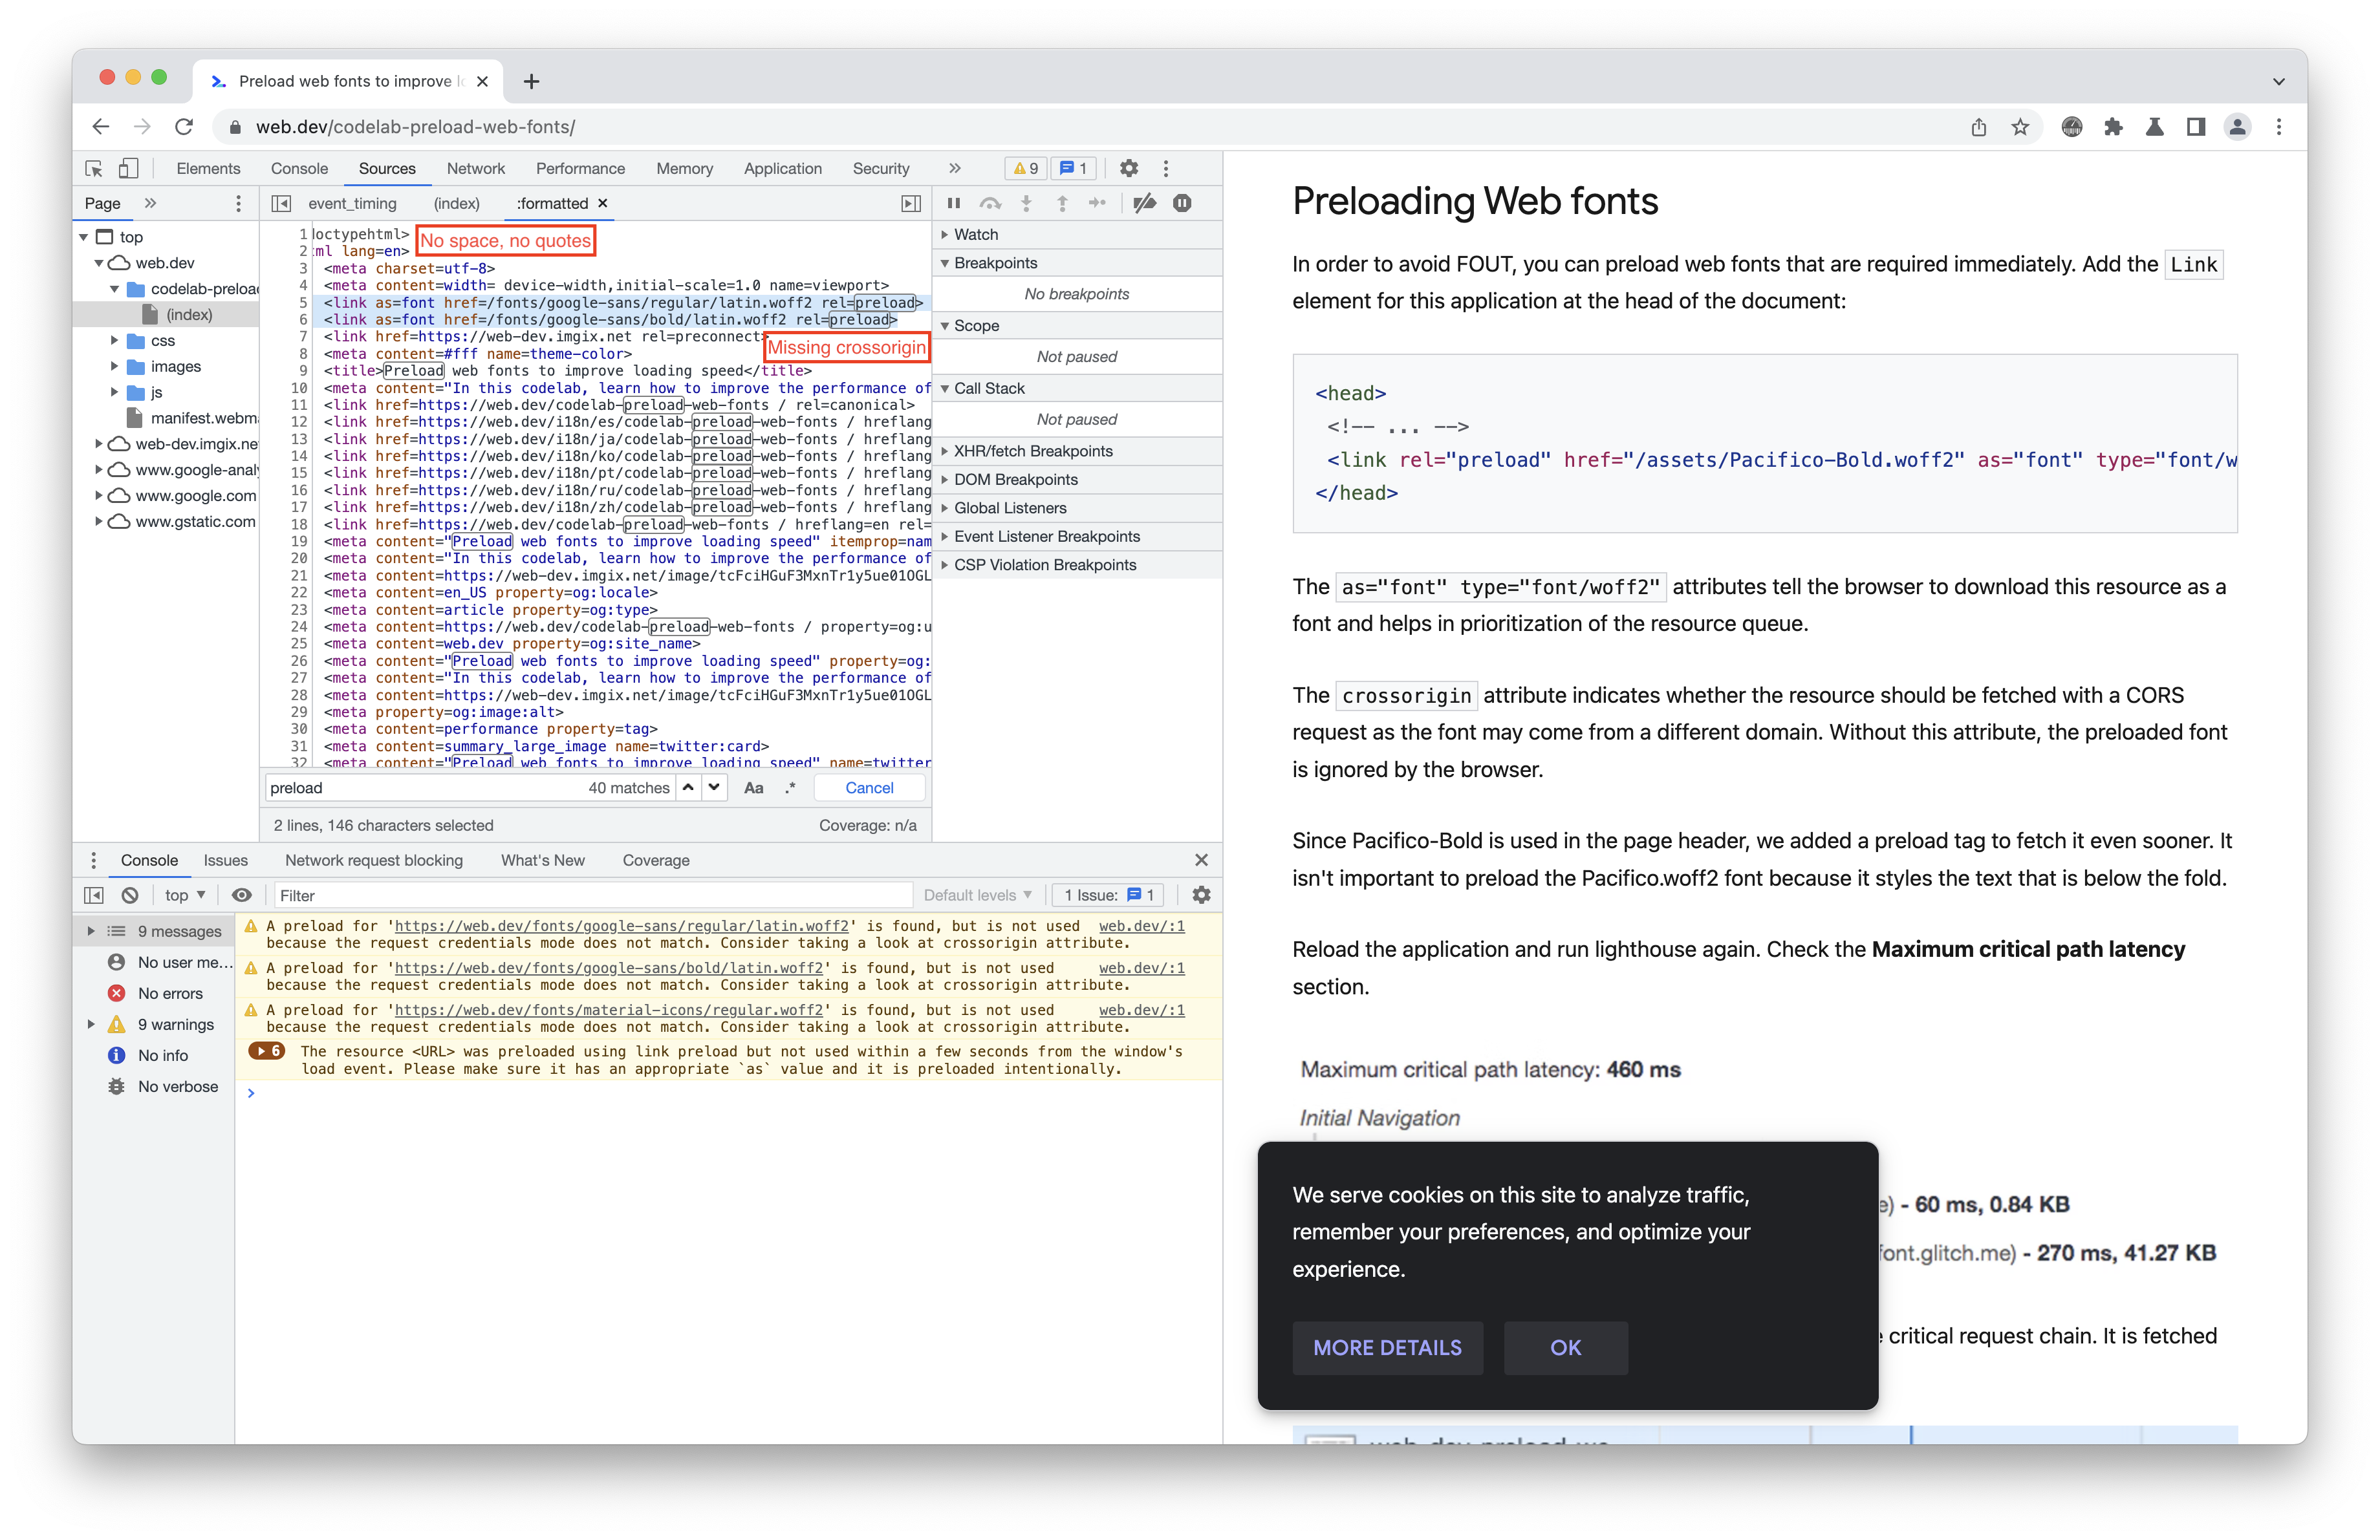The width and height of the screenshot is (2380, 1540).
Task: Expand the js folder
Action: [114, 392]
